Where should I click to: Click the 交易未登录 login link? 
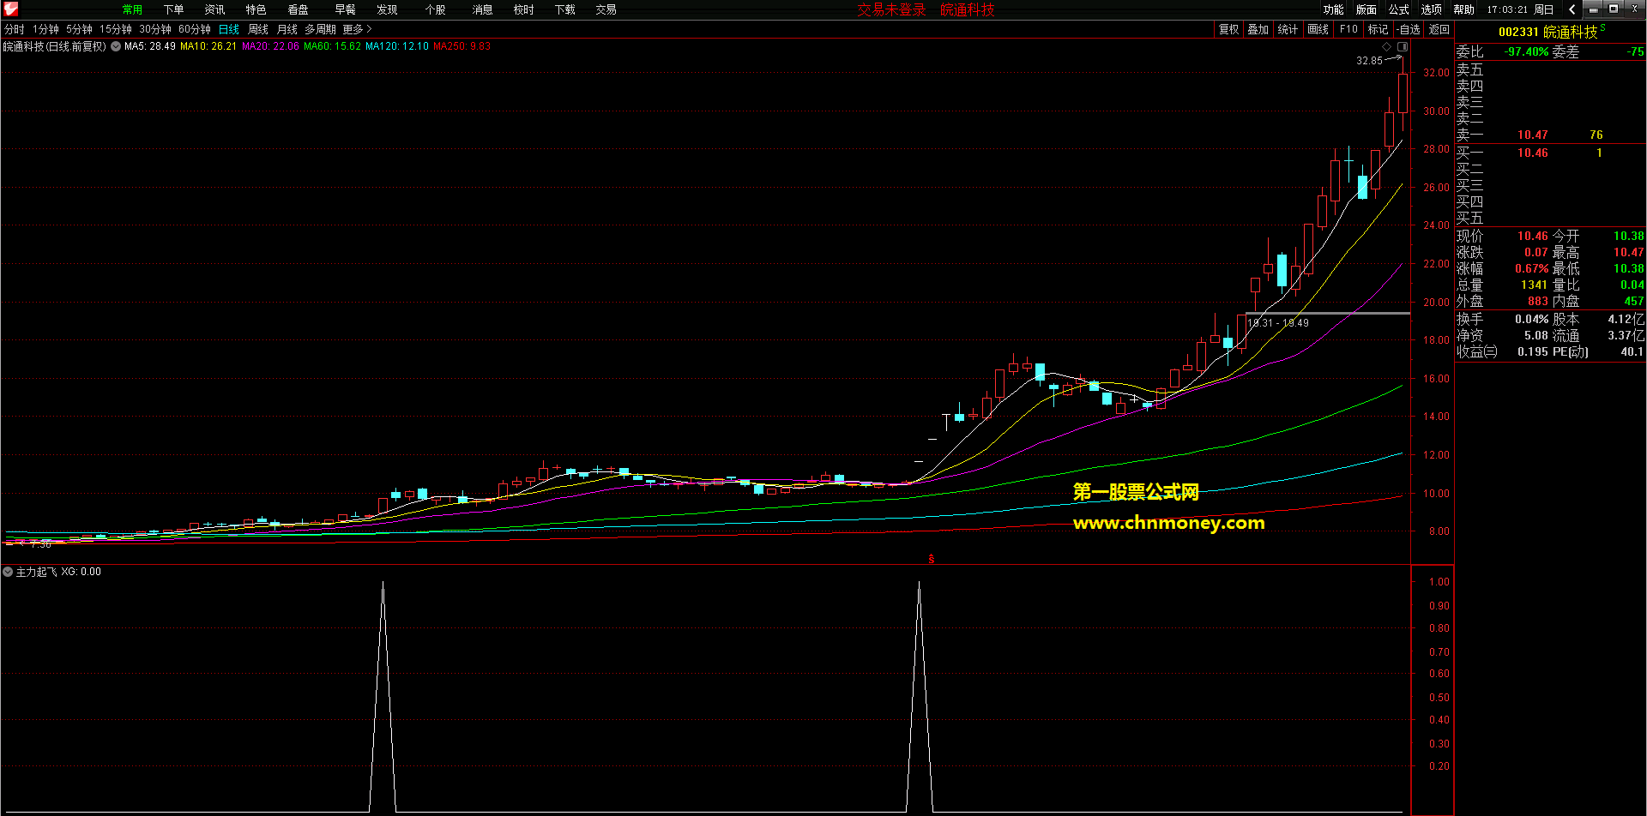coord(891,9)
